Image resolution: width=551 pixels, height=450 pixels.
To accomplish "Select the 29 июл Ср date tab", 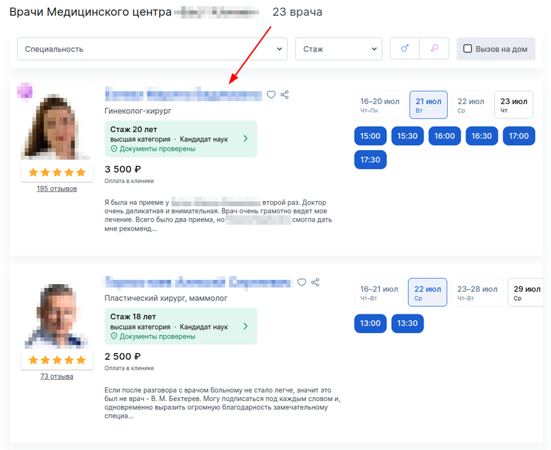I will click(526, 292).
